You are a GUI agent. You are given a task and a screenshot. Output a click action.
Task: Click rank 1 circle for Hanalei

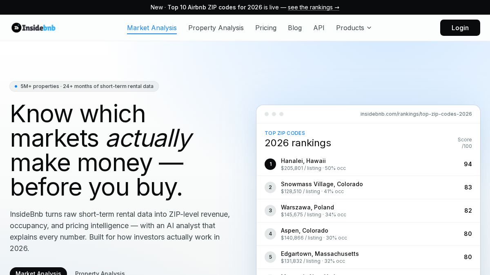click(x=270, y=164)
